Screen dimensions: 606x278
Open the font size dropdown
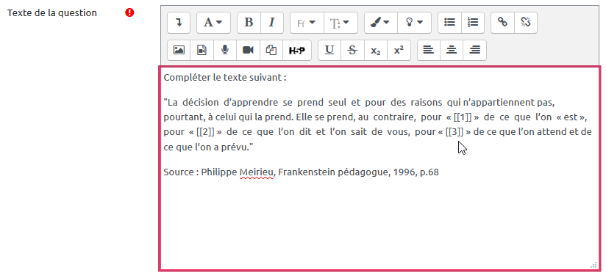pyautogui.click(x=341, y=23)
